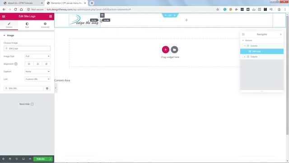
Task: Click the edit section handle
Action: pos(170,15)
